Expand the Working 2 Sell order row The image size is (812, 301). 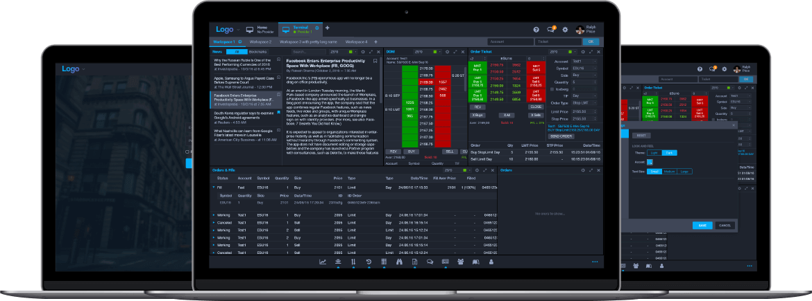pyautogui.click(x=214, y=230)
